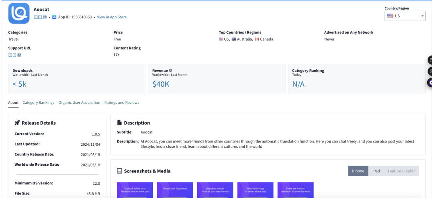The height and width of the screenshot is (198, 432).
Task: Open the Organic User Acquisition tab
Action: point(79,103)
